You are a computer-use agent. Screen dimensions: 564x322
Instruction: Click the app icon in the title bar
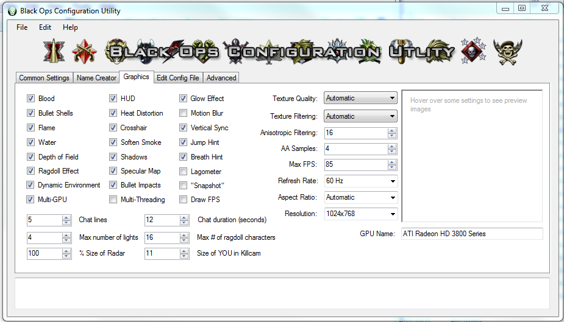pyautogui.click(x=12, y=11)
